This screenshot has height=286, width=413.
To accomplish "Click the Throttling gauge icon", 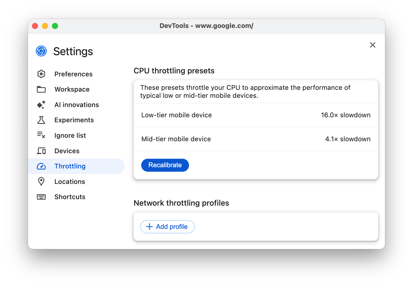I will 41,166.
